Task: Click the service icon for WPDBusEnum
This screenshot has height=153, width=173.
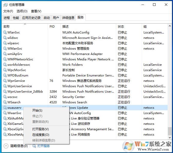Action: 5,75
